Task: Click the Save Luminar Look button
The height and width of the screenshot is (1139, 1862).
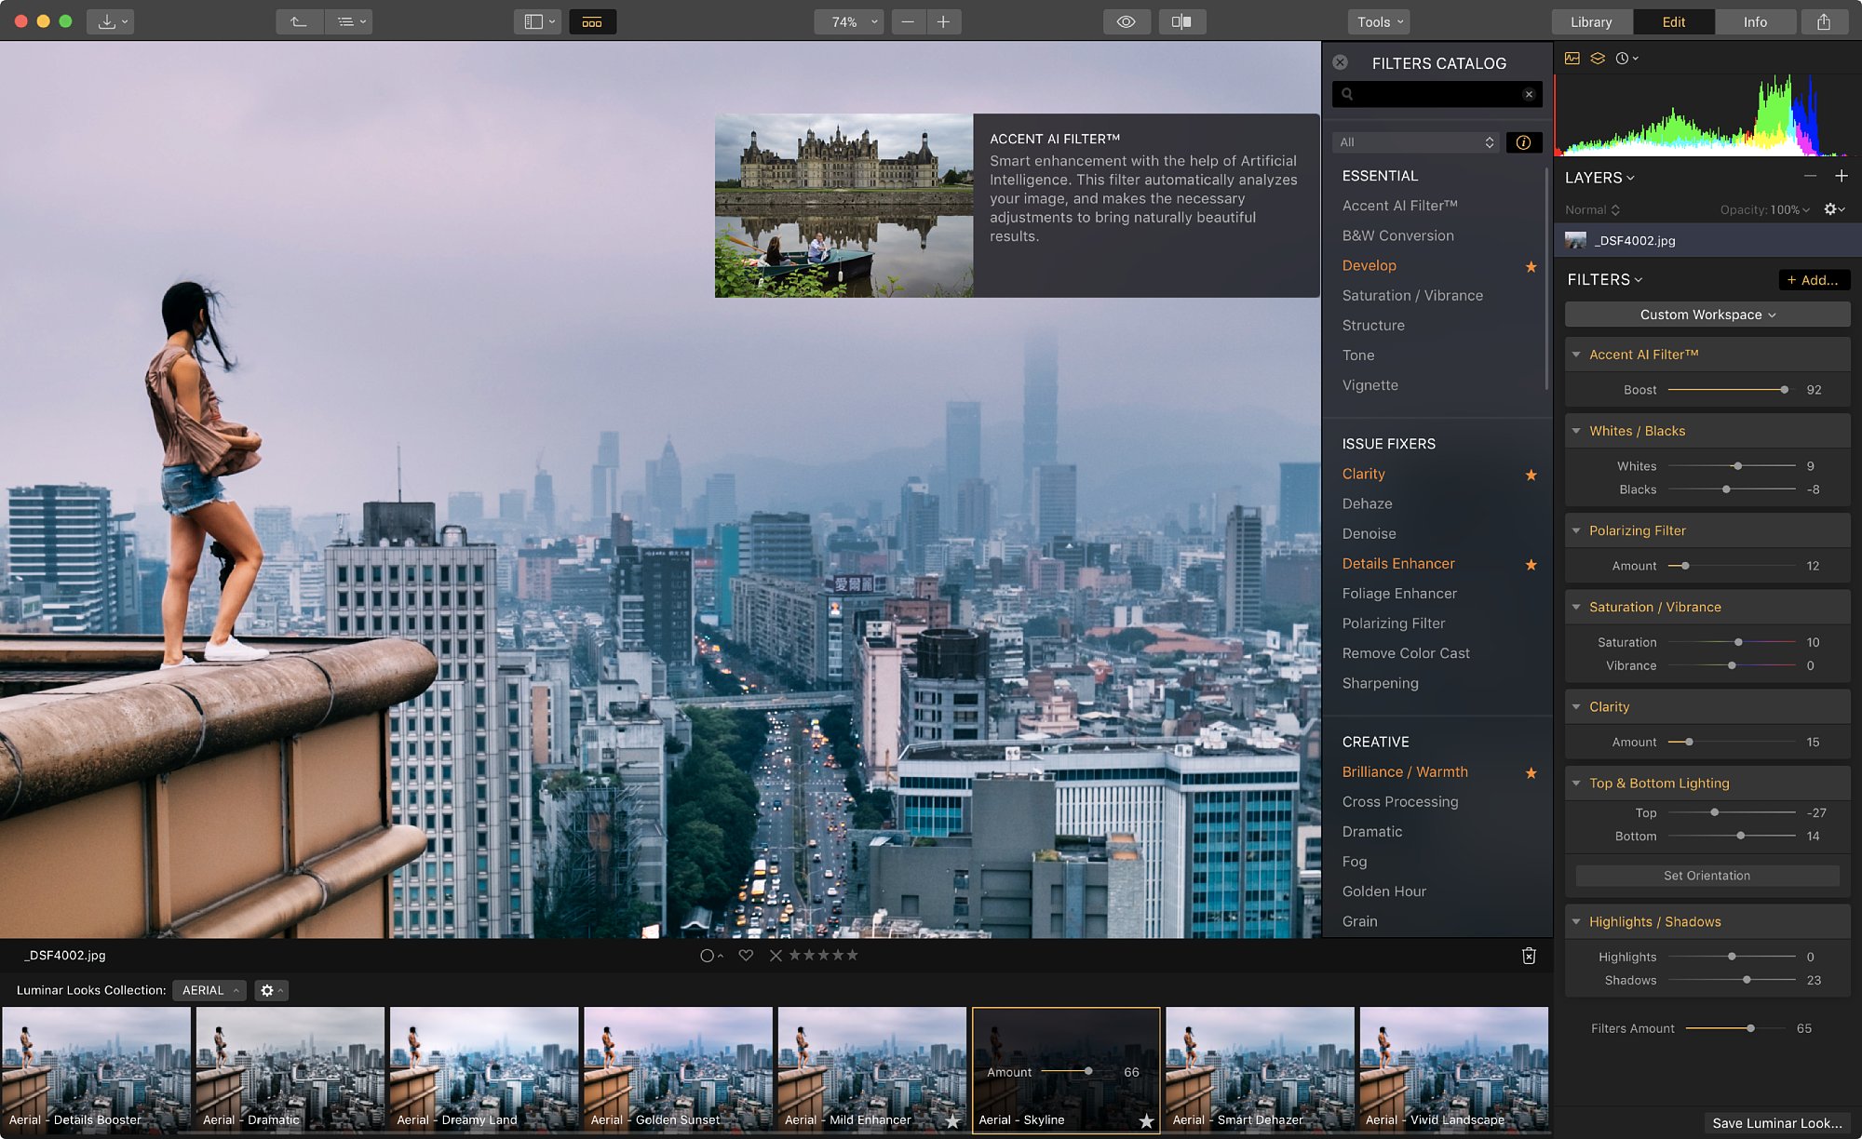Action: click(1777, 1123)
